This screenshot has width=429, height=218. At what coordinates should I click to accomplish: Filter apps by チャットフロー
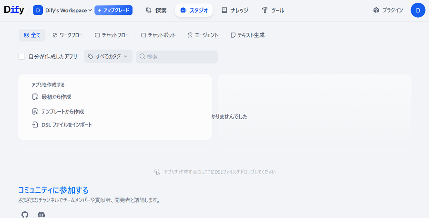click(x=112, y=35)
